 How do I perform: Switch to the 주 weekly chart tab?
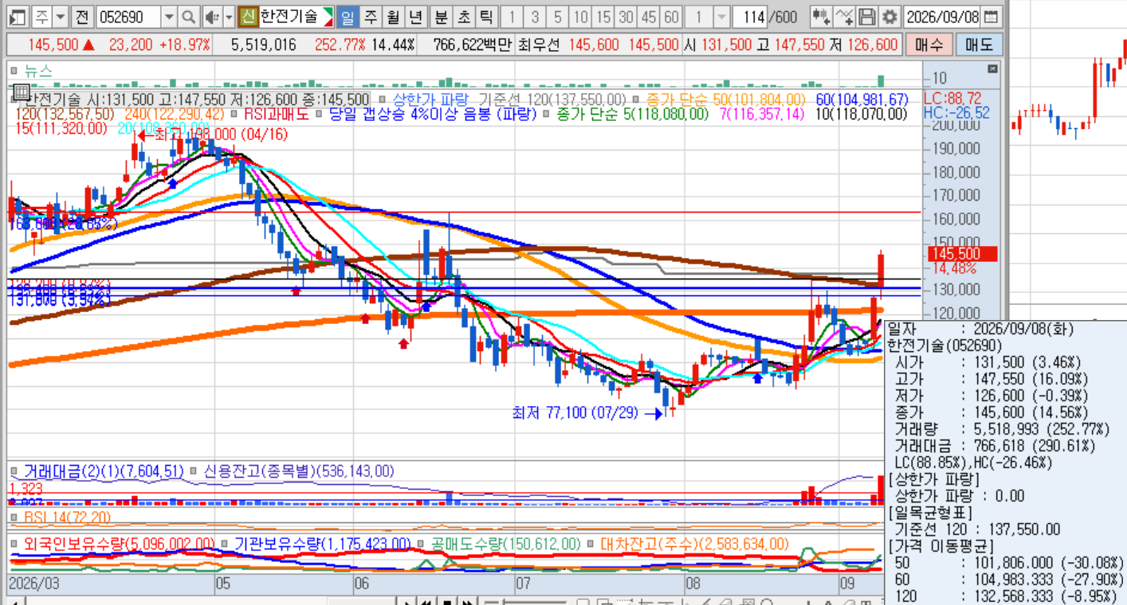[x=371, y=16]
